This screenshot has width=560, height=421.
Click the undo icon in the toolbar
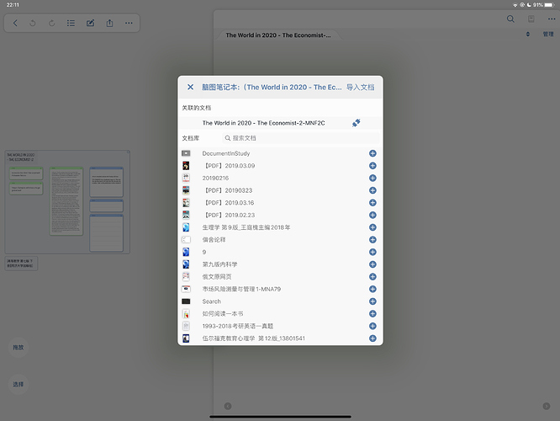point(33,24)
